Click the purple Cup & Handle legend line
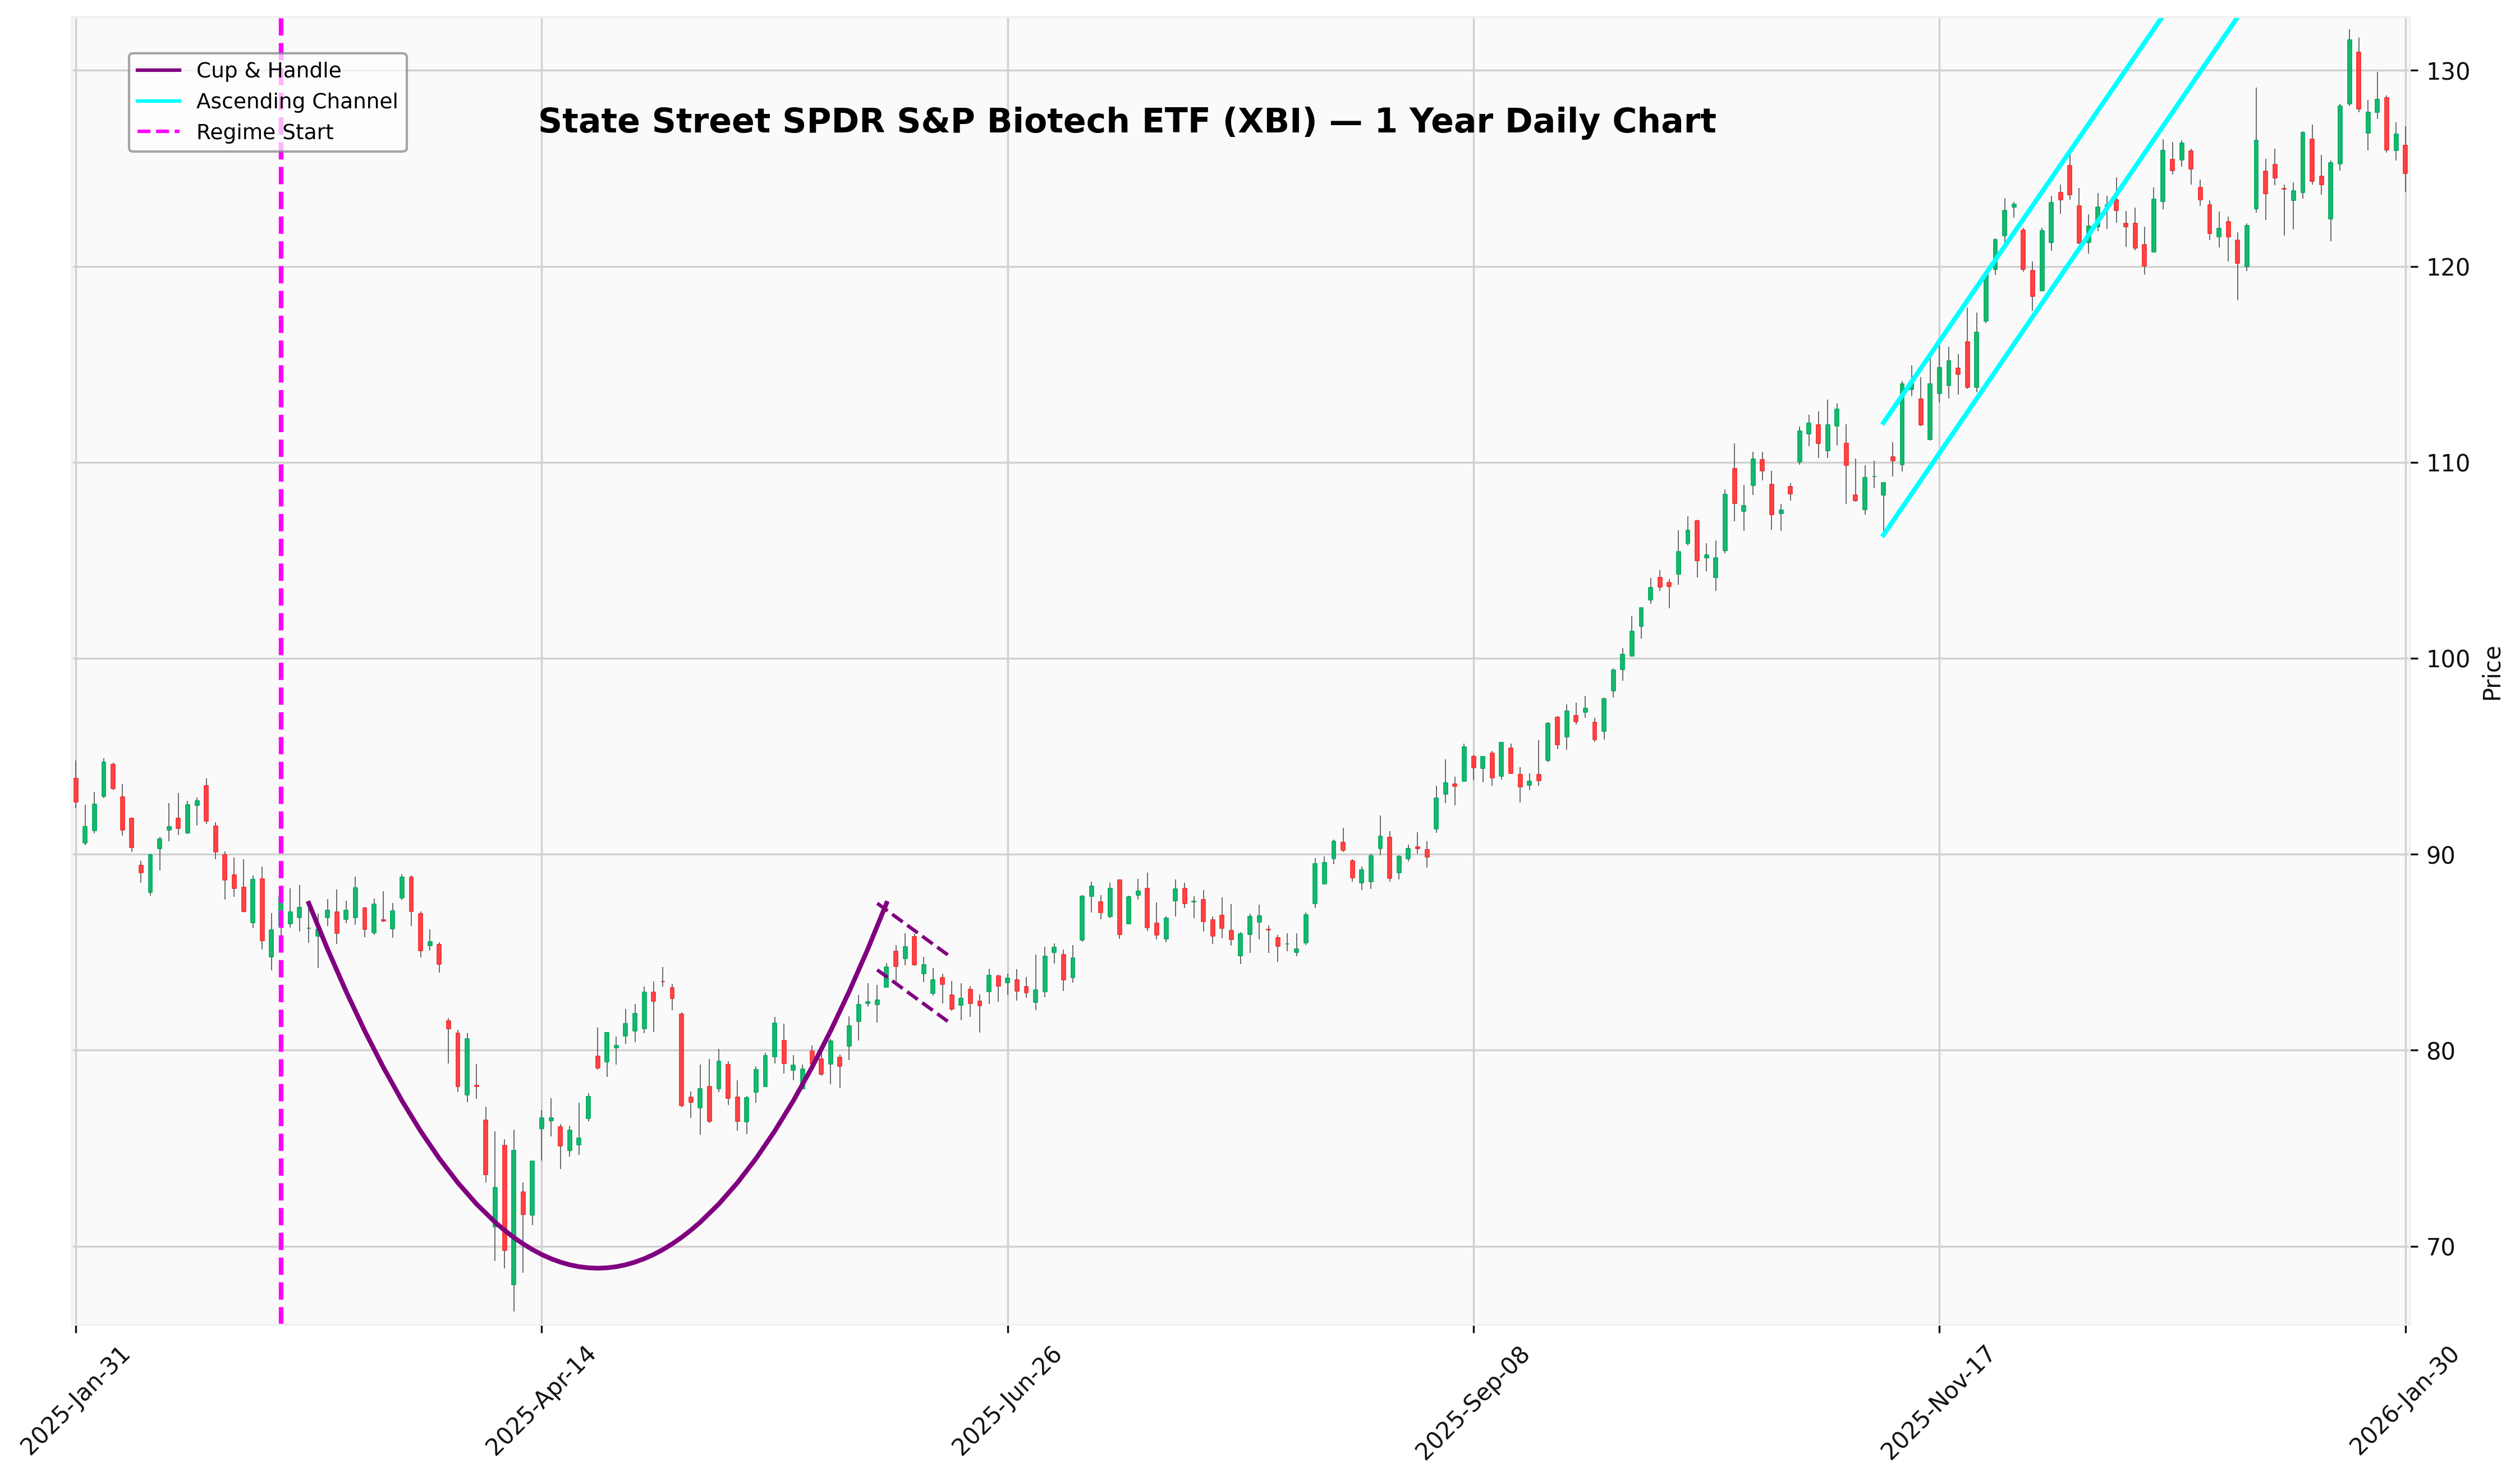Image resolution: width=2520 pixels, height=1481 pixels. click(x=158, y=70)
